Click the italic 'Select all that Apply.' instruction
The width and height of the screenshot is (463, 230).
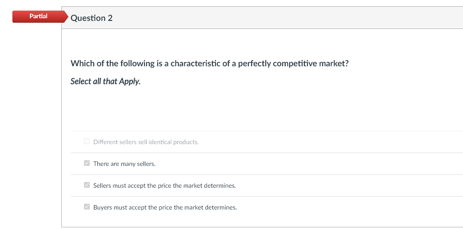tap(105, 81)
